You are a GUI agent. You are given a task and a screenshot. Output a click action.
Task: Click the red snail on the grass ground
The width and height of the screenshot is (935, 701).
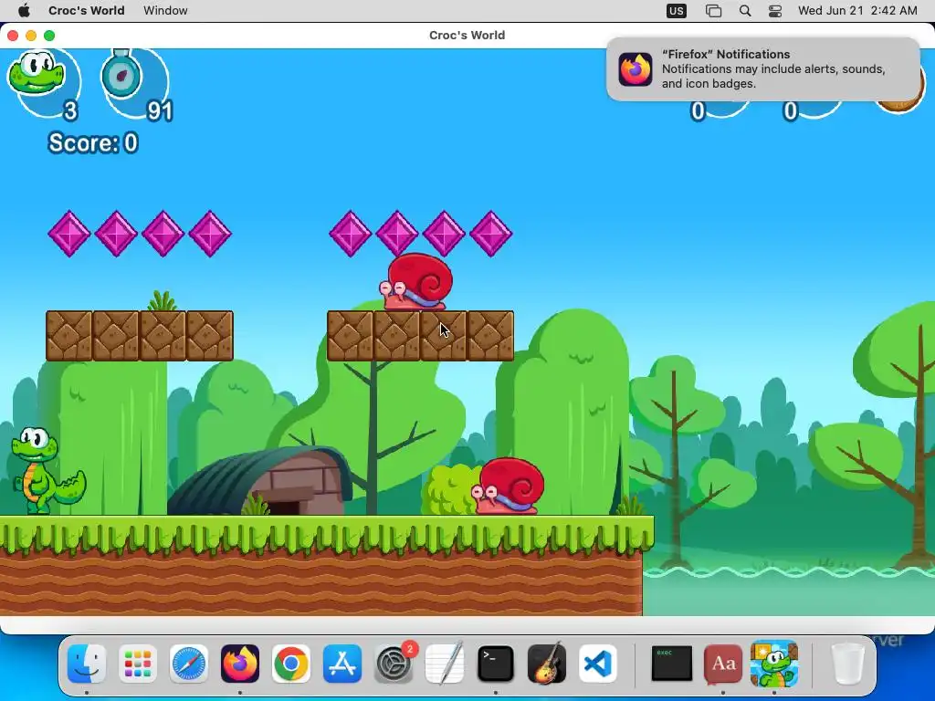tap(508, 487)
